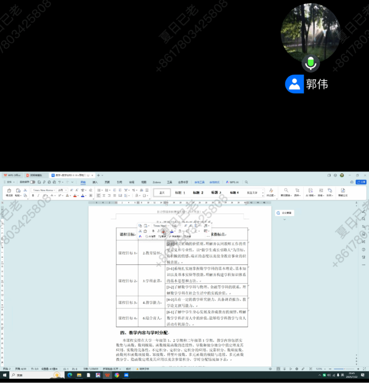
Task: Click the Windows Start button
Action: [x=5, y=375]
